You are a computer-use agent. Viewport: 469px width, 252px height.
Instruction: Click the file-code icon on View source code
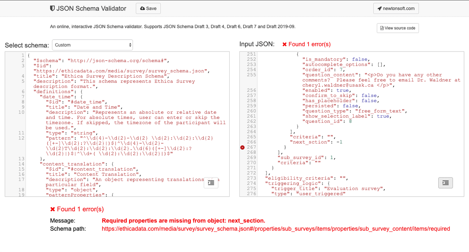coord(381,28)
